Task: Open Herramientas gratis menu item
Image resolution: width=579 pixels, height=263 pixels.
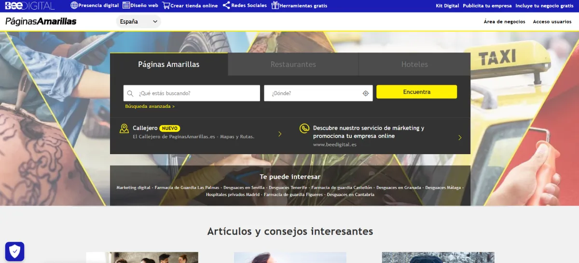Action: tap(303, 6)
